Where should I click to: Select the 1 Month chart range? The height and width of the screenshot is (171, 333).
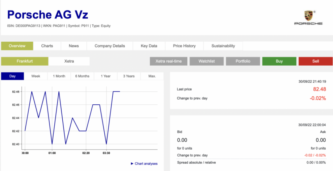(59, 76)
